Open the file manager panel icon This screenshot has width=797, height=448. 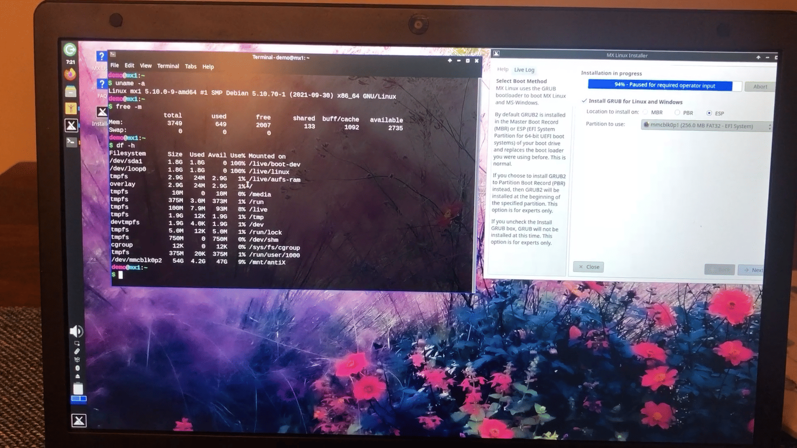tap(71, 91)
